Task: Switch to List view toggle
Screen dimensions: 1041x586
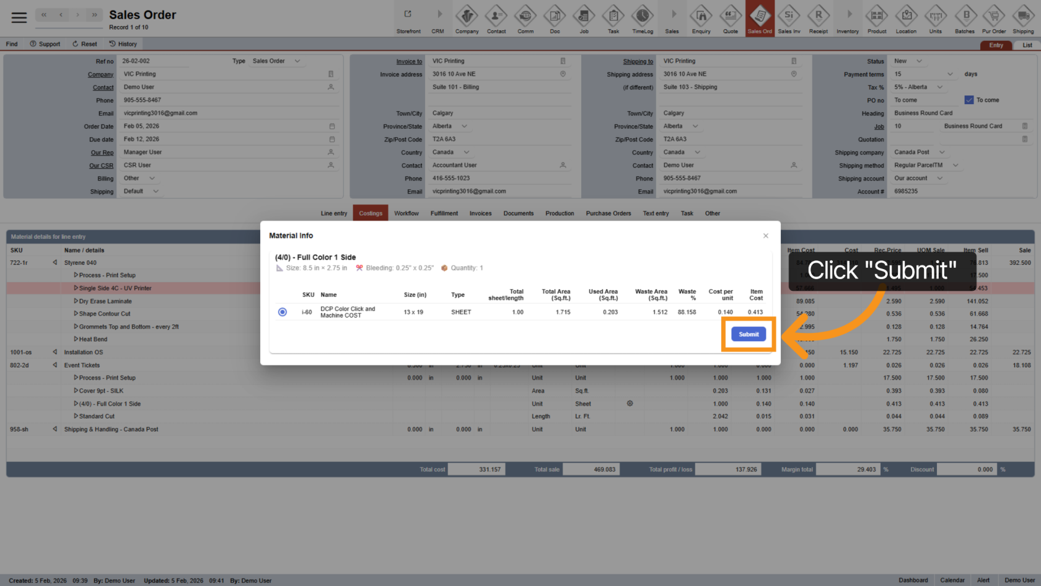Action: [1027, 45]
